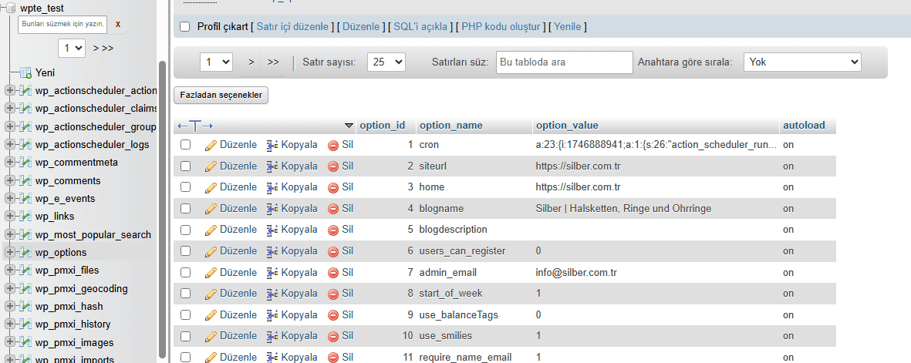Expand the wp_options tree node

(10, 253)
